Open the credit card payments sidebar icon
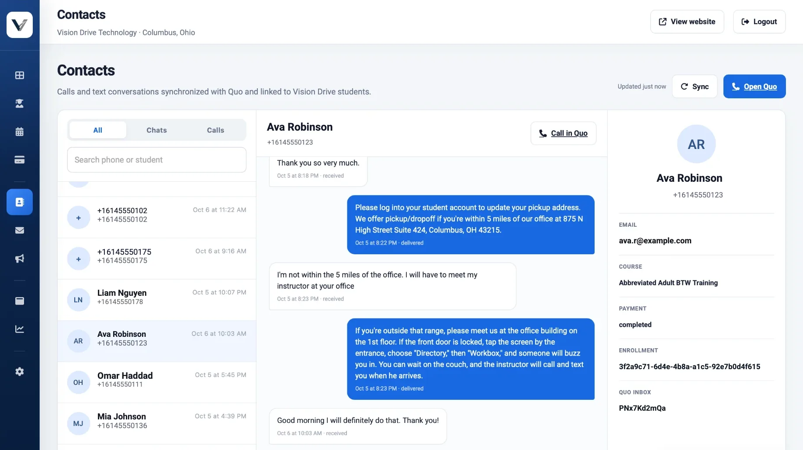The image size is (803, 450). [x=20, y=160]
